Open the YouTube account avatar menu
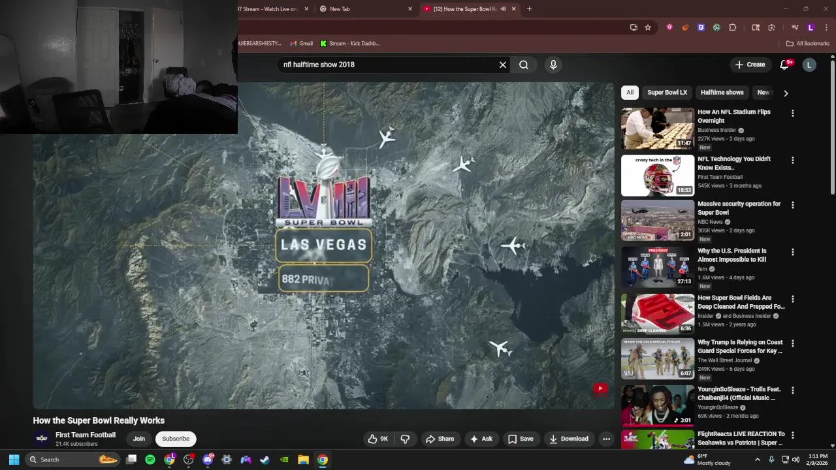836x470 pixels. point(809,65)
